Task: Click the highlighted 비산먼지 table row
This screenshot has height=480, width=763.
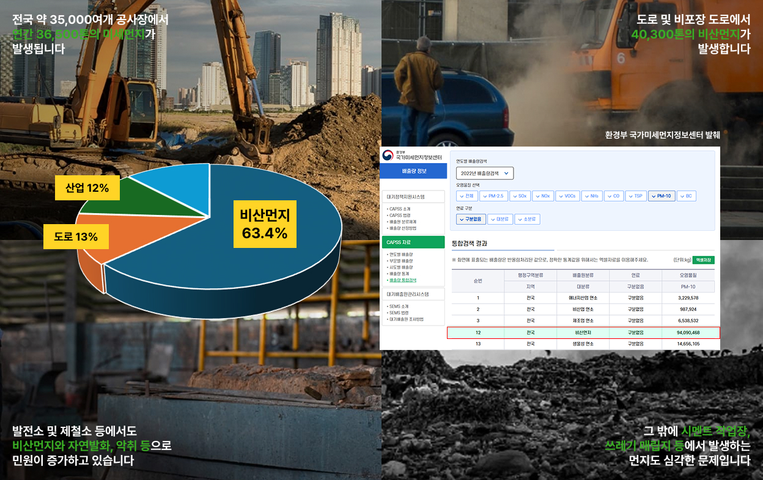Action: point(583,333)
